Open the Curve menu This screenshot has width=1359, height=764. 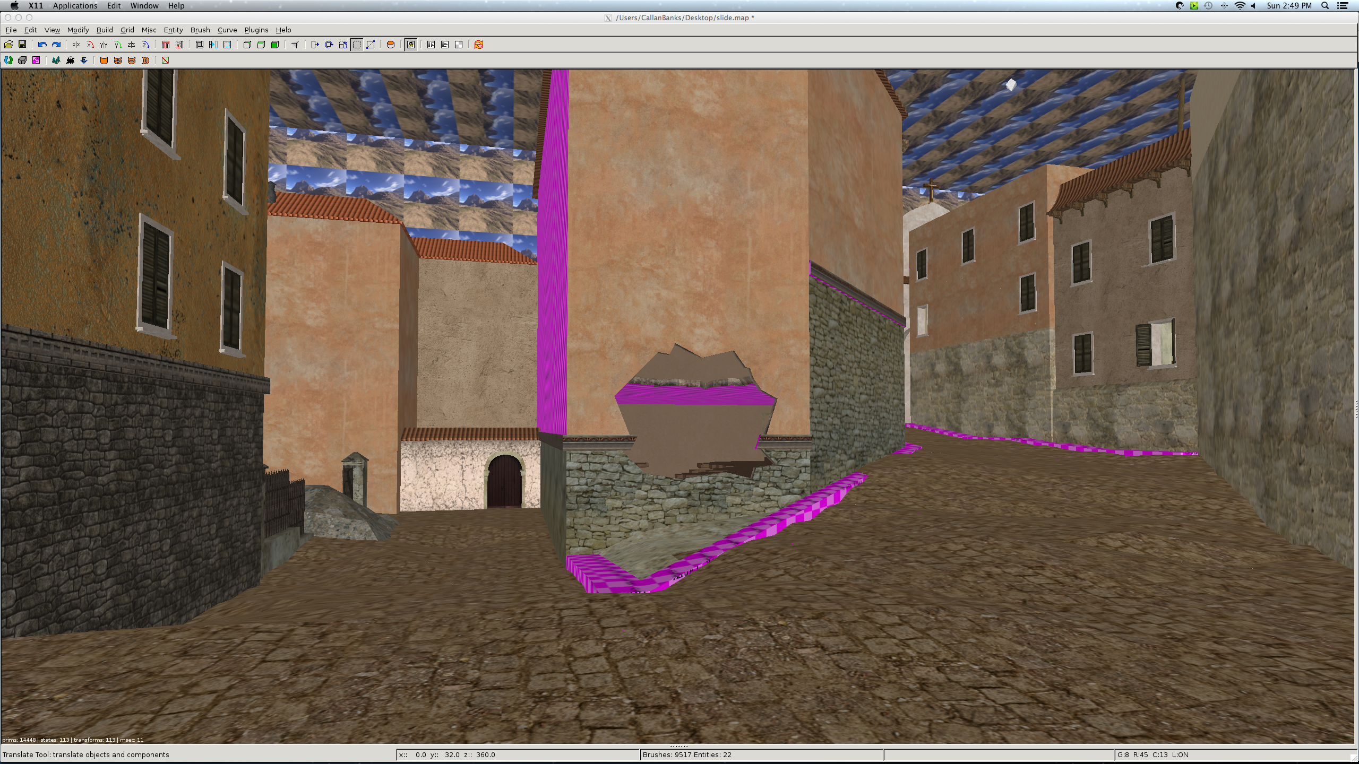[x=227, y=30]
